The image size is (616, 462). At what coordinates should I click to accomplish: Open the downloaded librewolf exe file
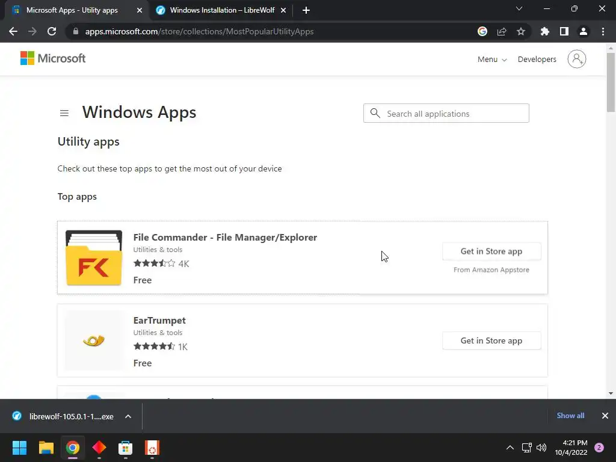pos(65,416)
